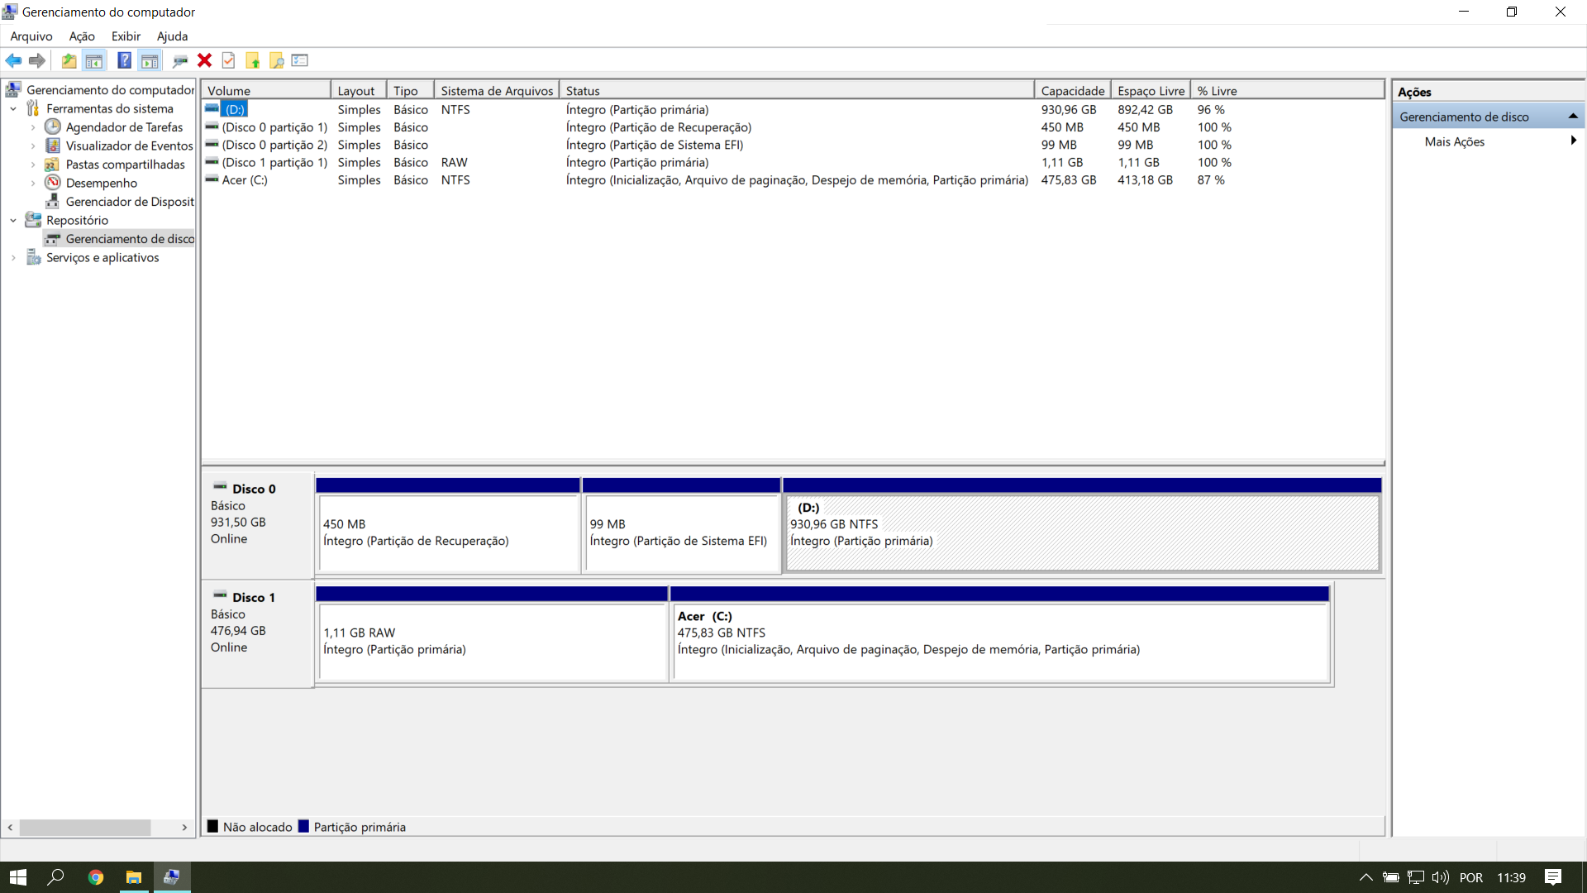Image resolution: width=1587 pixels, height=893 pixels.
Task: Click the volume speaker tray icon
Action: 1441,877
